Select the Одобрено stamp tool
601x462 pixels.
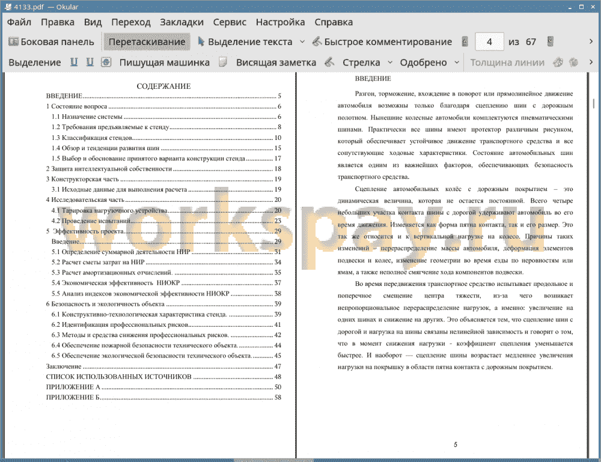coord(423,62)
